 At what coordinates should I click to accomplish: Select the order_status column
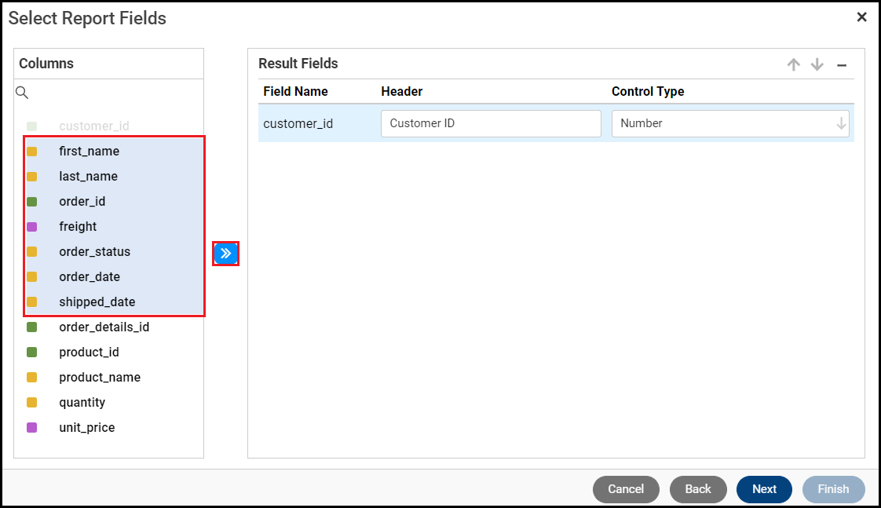point(95,252)
